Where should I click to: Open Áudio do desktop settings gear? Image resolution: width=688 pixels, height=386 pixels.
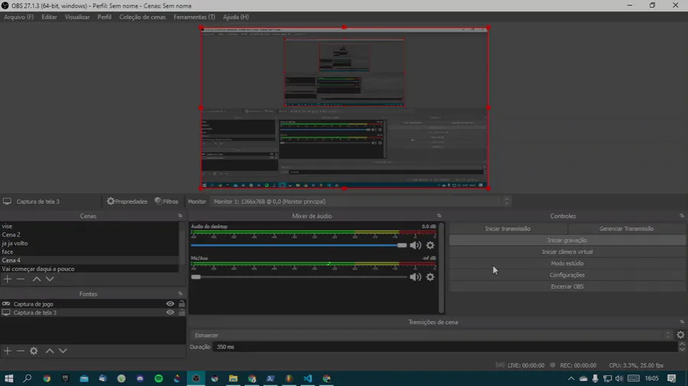point(430,245)
